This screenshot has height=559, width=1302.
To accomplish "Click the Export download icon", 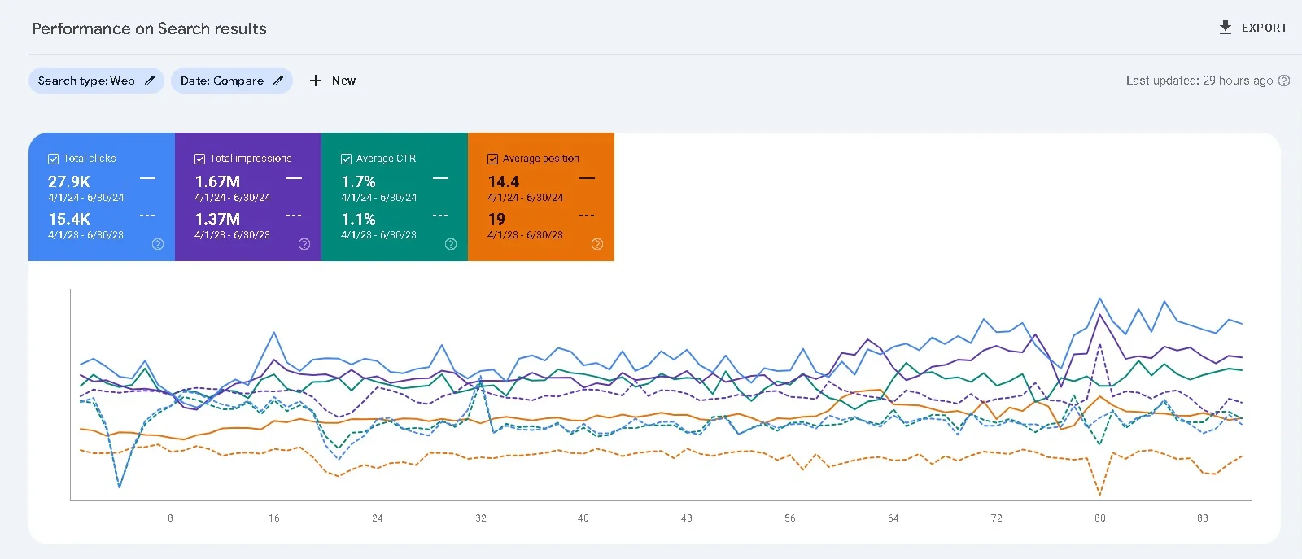I will pyautogui.click(x=1225, y=28).
